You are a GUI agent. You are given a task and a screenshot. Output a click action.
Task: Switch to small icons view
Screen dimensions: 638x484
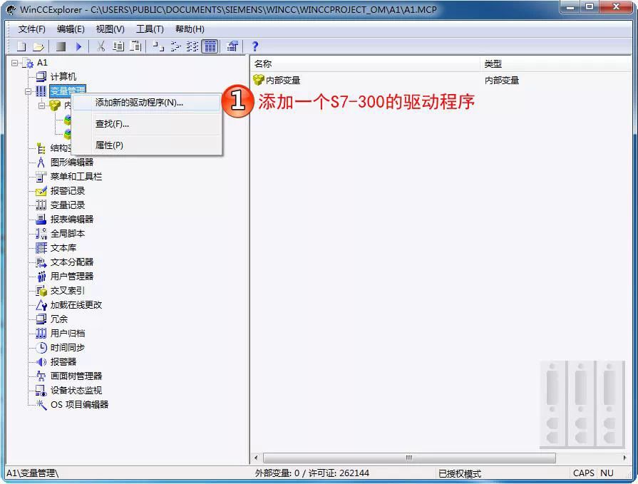point(175,46)
